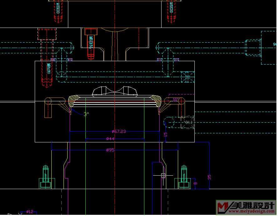The image size is (278, 217).
Task: Pick the 15 vertical dimension text
Action: (165, 135)
